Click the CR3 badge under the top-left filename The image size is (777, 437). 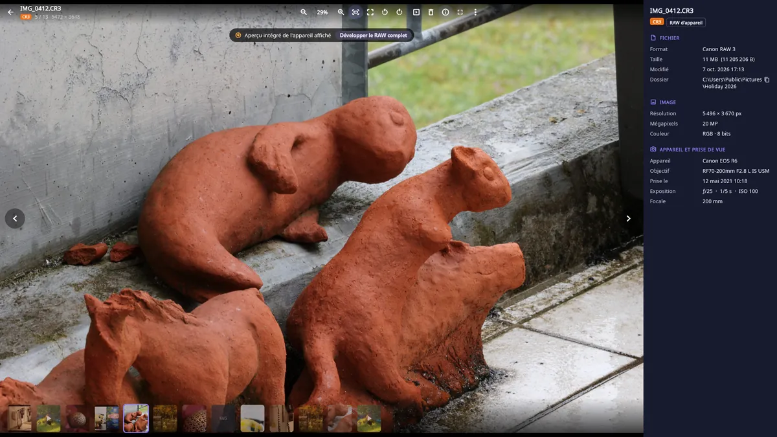(x=26, y=17)
